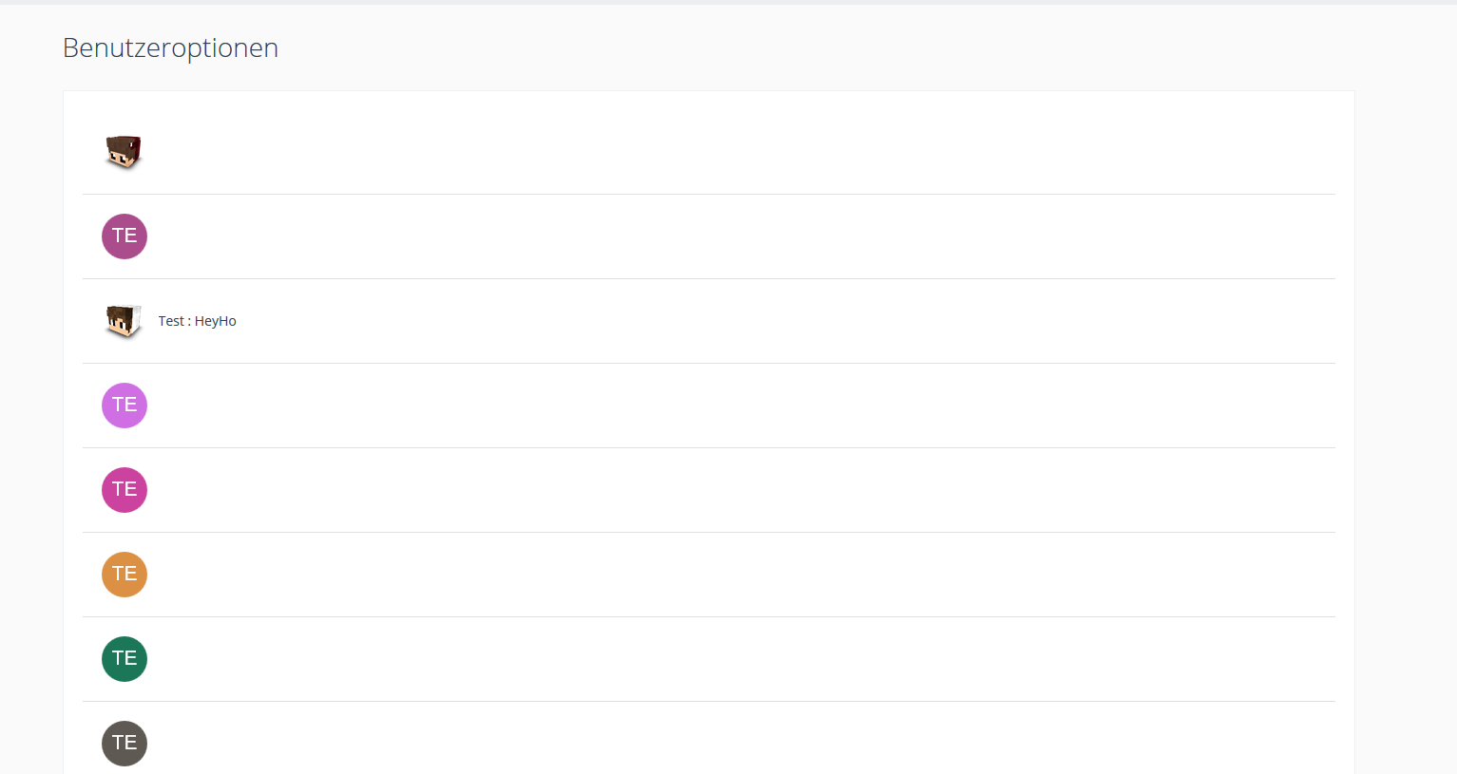Click the Minecraft head avatar beside Test : HeyHo
The width and height of the screenshot is (1457, 774).
point(124,321)
